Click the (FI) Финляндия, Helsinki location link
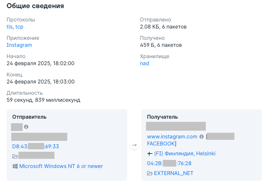This screenshot has height=187, width=268. point(185,154)
